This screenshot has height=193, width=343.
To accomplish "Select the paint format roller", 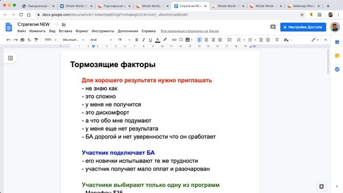I will pyautogui.click(x=36, y=40).
